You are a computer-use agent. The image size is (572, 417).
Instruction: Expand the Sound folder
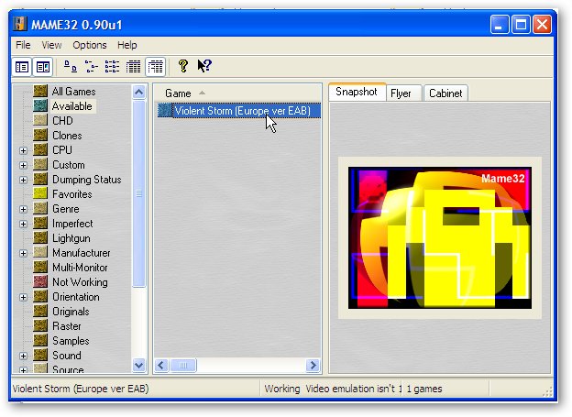pyautogui.click(x=23, y=356)
